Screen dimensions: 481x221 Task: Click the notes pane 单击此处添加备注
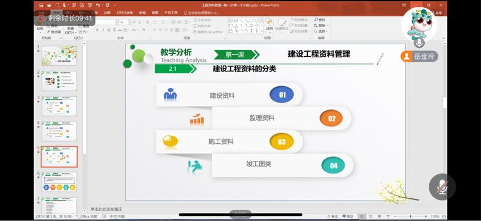[106, 209]
